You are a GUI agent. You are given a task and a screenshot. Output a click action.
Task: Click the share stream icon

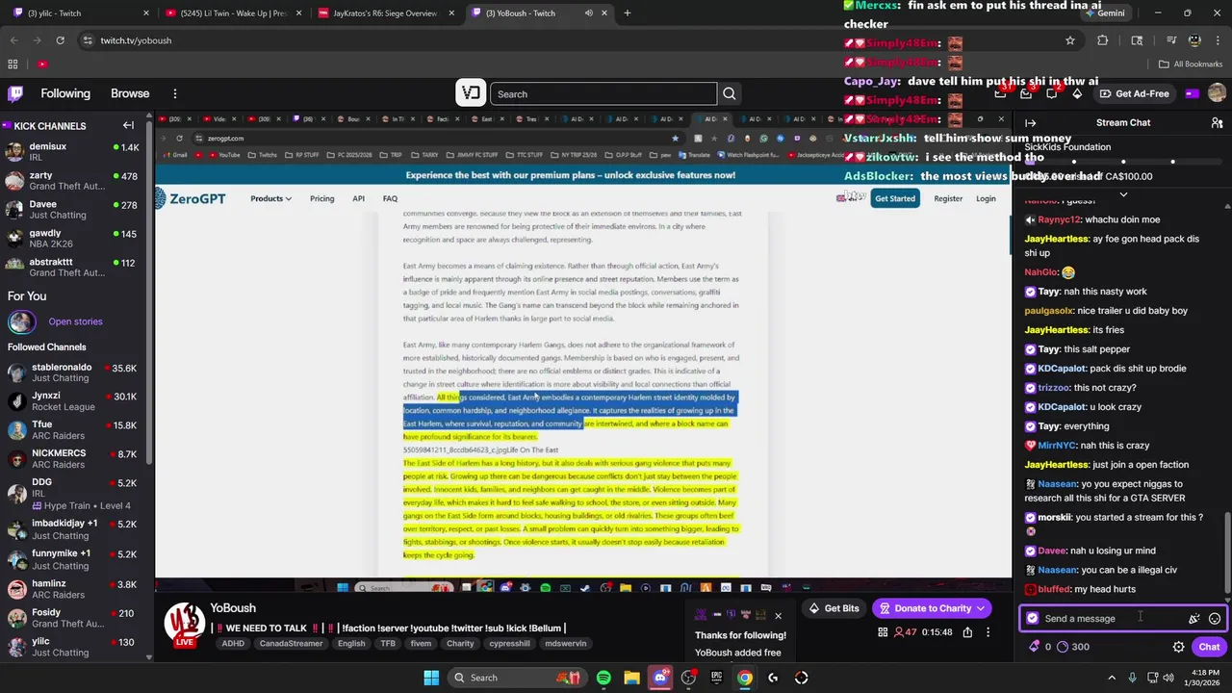pyautogui.click(x=967, y=632)
